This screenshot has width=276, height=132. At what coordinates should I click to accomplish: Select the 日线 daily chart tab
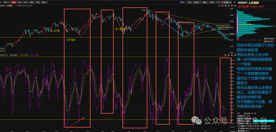pos(14,2)
